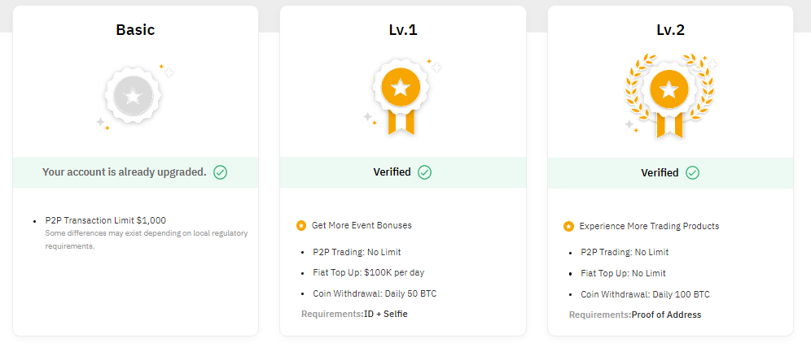
Task: Click the Lv.2 laurel wreath badge
Action: [669, 92]
